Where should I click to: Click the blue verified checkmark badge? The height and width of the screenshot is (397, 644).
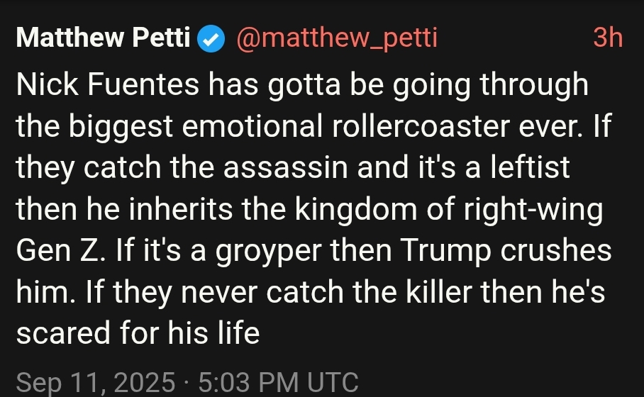[211, 38]
